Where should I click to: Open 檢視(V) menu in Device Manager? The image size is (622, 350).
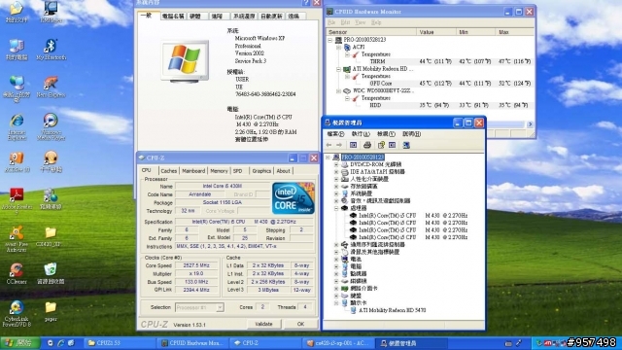click(386, 134)
